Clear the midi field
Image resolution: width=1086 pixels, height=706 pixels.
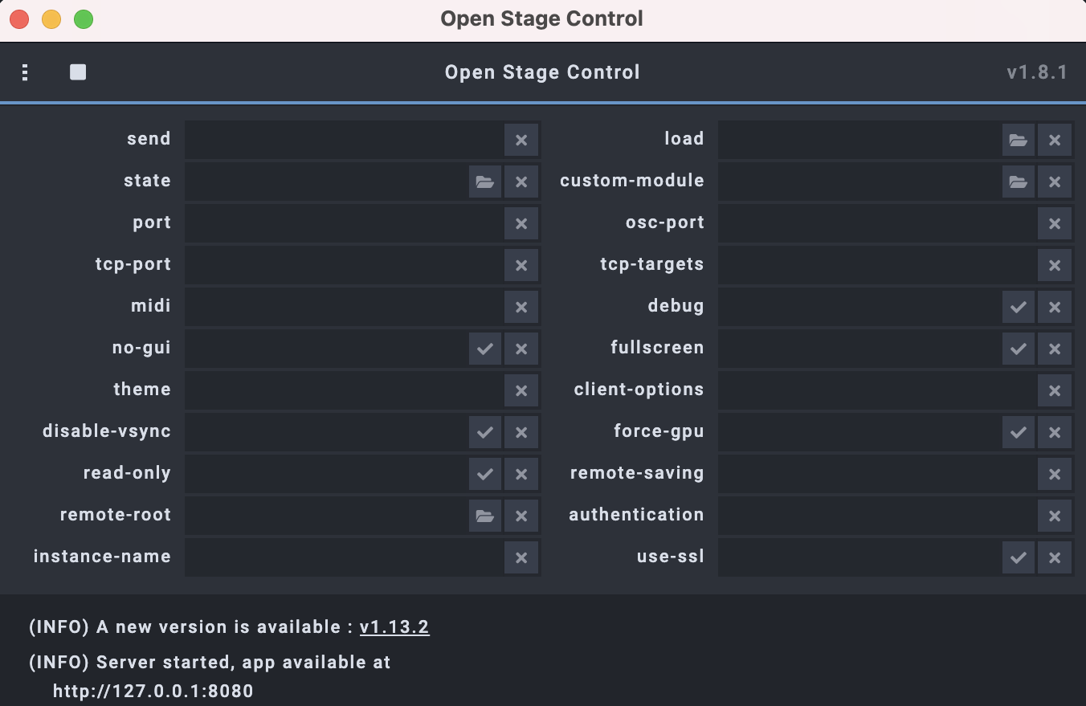[521, 307]
